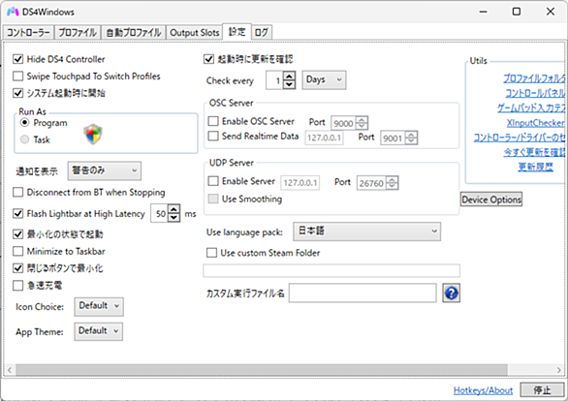This screenshot has height=401, width=568.
Task: Click the realtime data port 9001 field
Action: (393, 139)
